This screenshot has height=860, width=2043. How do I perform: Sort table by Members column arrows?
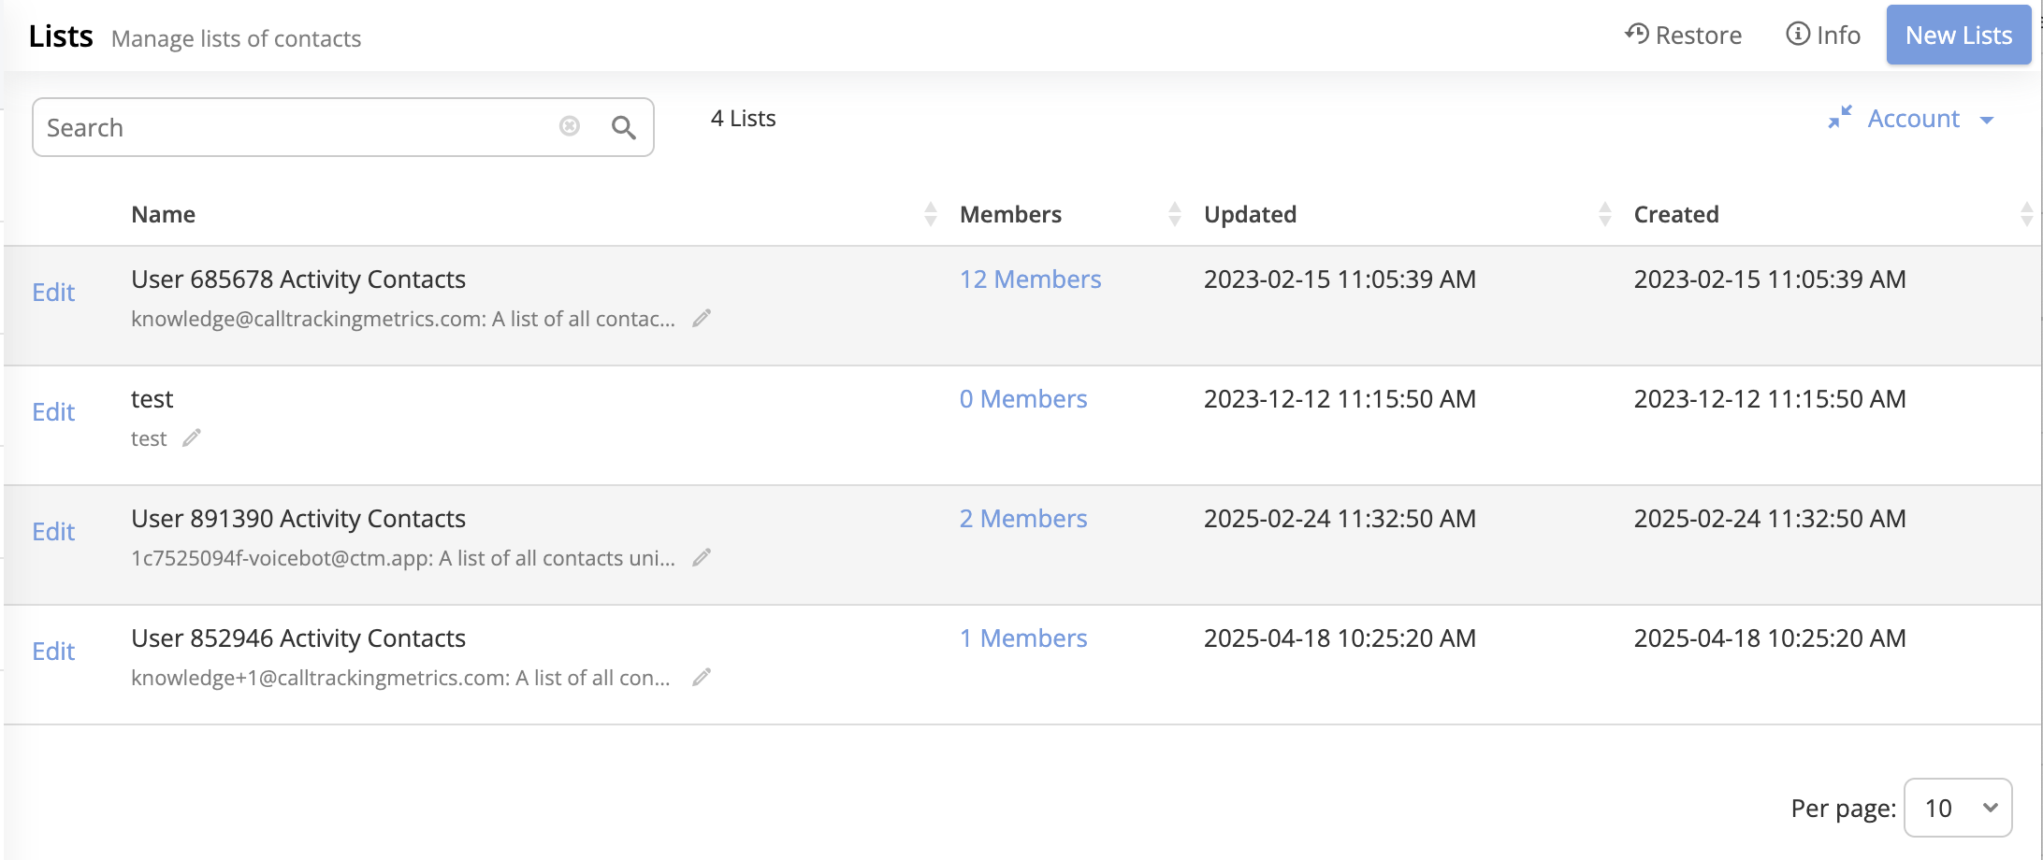[1175, 214]
